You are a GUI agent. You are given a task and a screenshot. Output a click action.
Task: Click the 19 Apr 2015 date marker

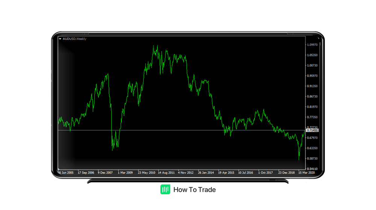[x=226, y=173]
